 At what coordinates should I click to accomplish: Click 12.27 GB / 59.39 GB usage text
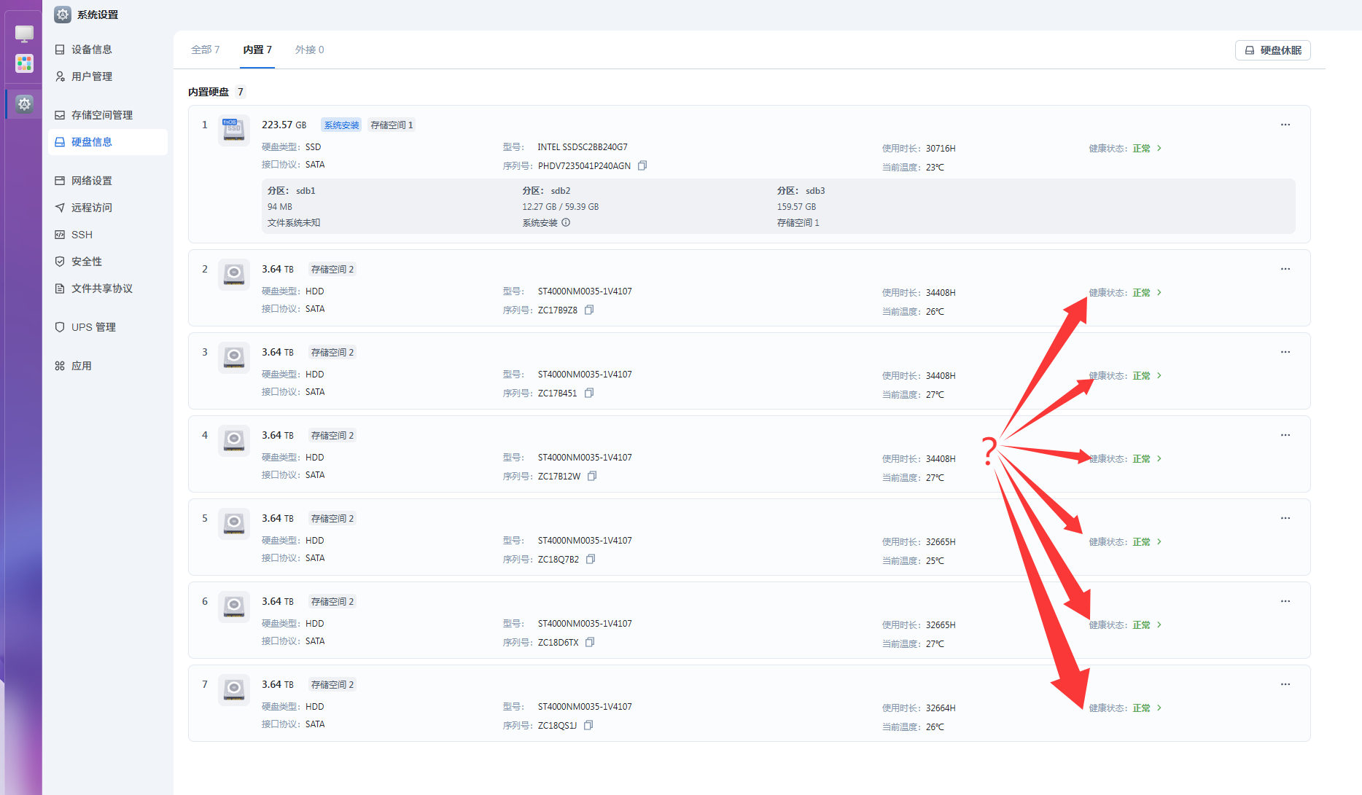pos(561,207)
